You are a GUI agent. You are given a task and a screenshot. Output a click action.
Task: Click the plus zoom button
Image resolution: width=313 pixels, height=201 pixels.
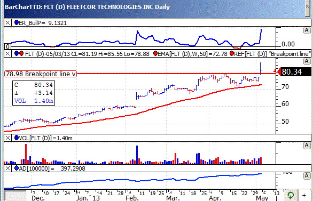click(x=304, y=195)
